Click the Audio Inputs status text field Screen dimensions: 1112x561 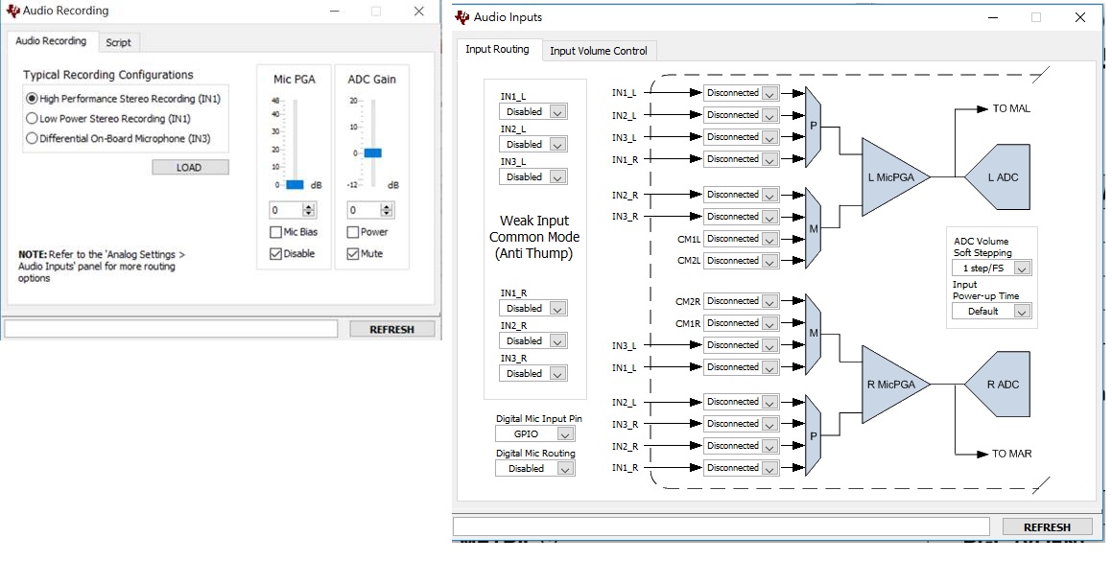point(722,526)
